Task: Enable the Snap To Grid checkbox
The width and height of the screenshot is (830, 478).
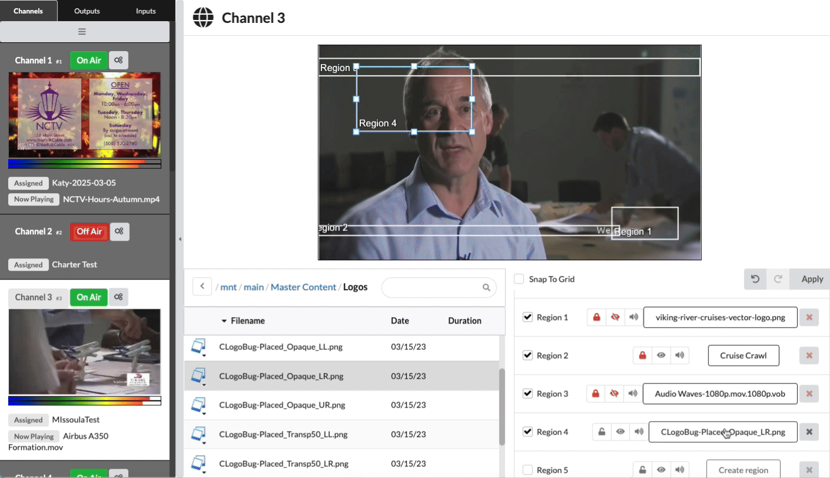Action: 519,280
